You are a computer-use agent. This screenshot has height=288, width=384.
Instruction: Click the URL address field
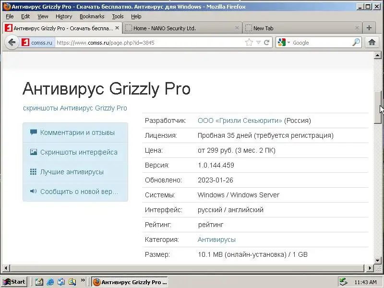click(149, 43)
